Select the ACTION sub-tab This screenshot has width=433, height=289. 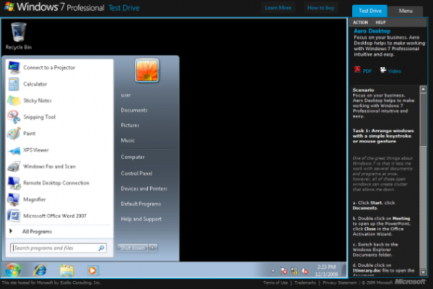pyautogui.click(x=360, y=22)
